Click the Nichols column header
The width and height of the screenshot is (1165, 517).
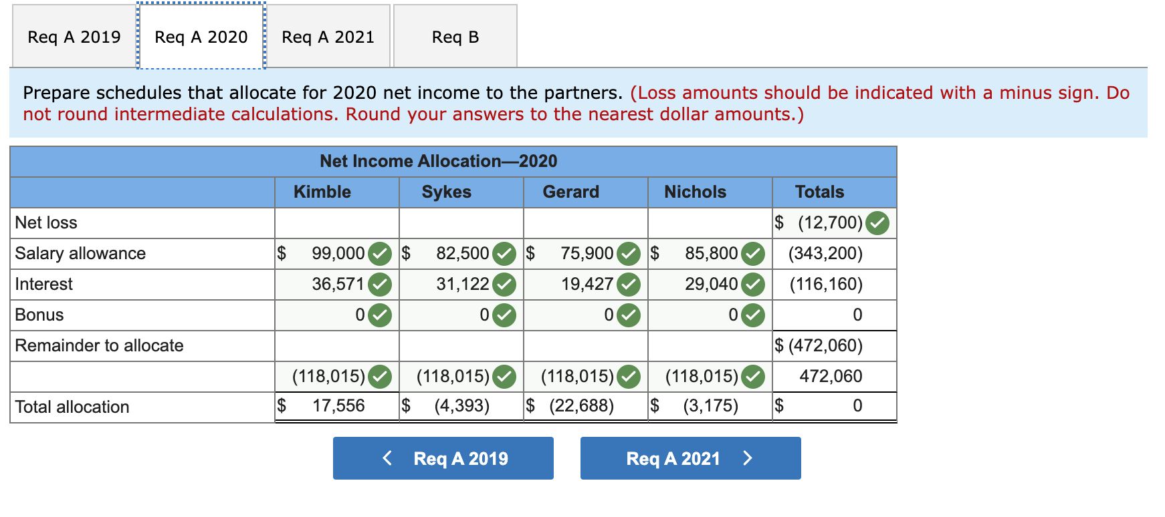pyautogui.click(x=696, y=192)
